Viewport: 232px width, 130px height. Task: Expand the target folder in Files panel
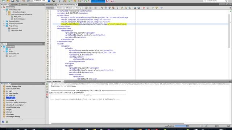pos(4,51)
